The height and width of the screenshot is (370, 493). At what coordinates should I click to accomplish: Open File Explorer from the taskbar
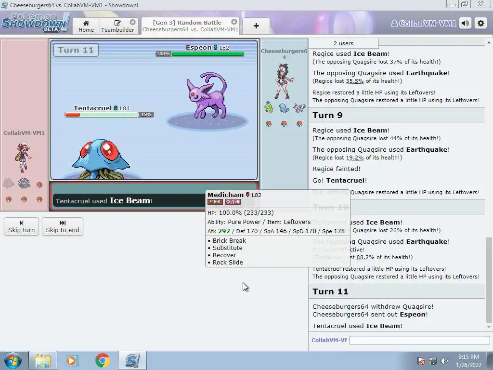pos(43,360)
